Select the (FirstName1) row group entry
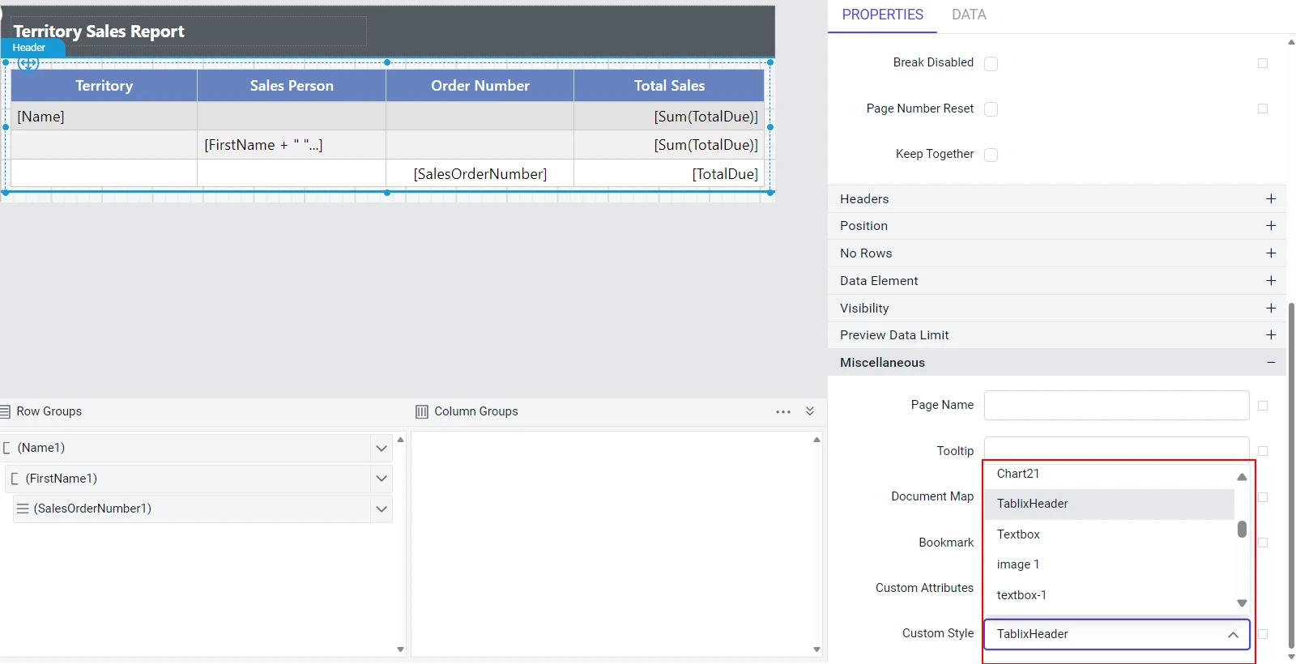The height and width of the screenshot is (664, 1296). coord(189,479)
